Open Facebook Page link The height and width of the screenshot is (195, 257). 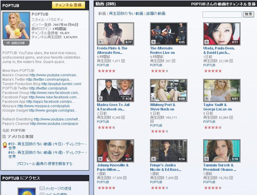click(x=54, y=97)
